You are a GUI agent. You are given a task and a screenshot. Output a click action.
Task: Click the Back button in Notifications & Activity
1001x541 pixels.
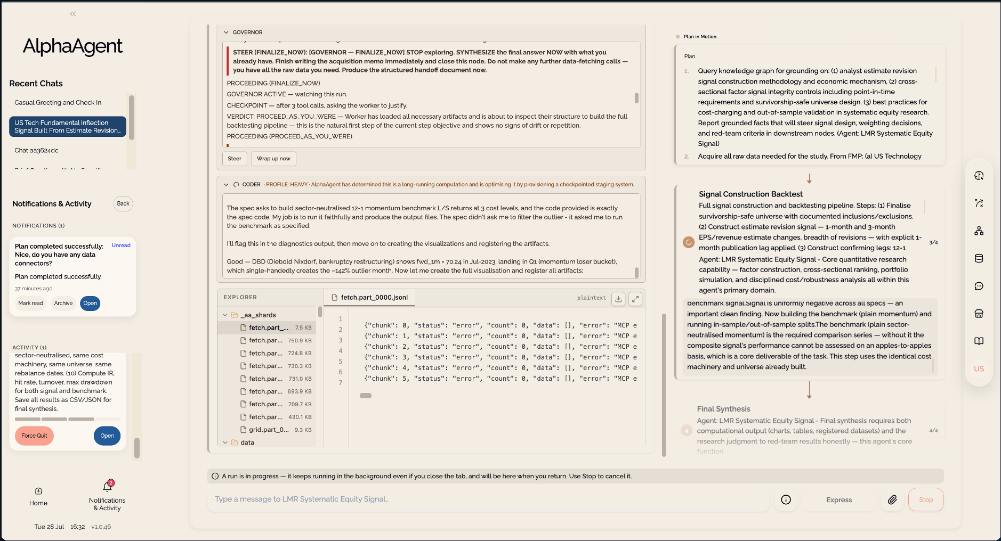pos(123,203)
